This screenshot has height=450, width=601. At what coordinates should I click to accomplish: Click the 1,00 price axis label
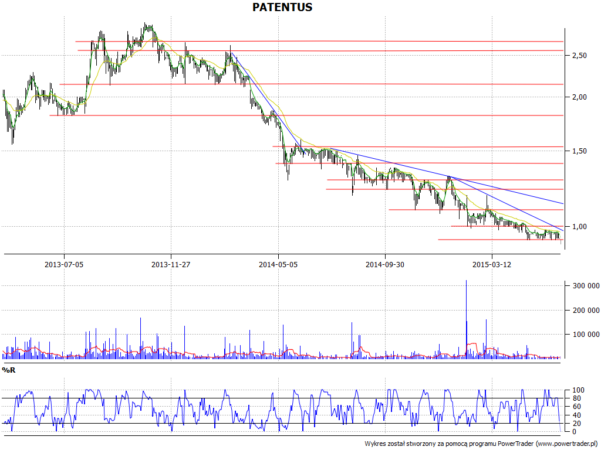(579, 227)
